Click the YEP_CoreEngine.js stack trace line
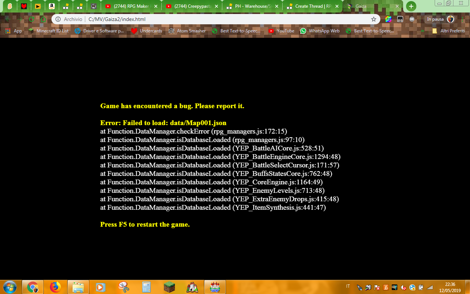470x294 pixels. (x=212, y=182)
